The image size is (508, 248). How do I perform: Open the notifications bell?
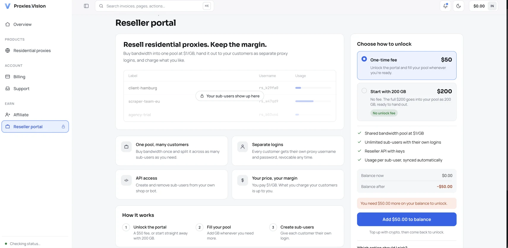[x=445, y=6]
